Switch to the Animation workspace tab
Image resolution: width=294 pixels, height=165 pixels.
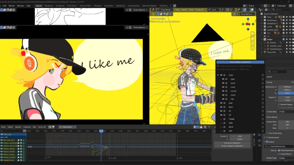109,6
